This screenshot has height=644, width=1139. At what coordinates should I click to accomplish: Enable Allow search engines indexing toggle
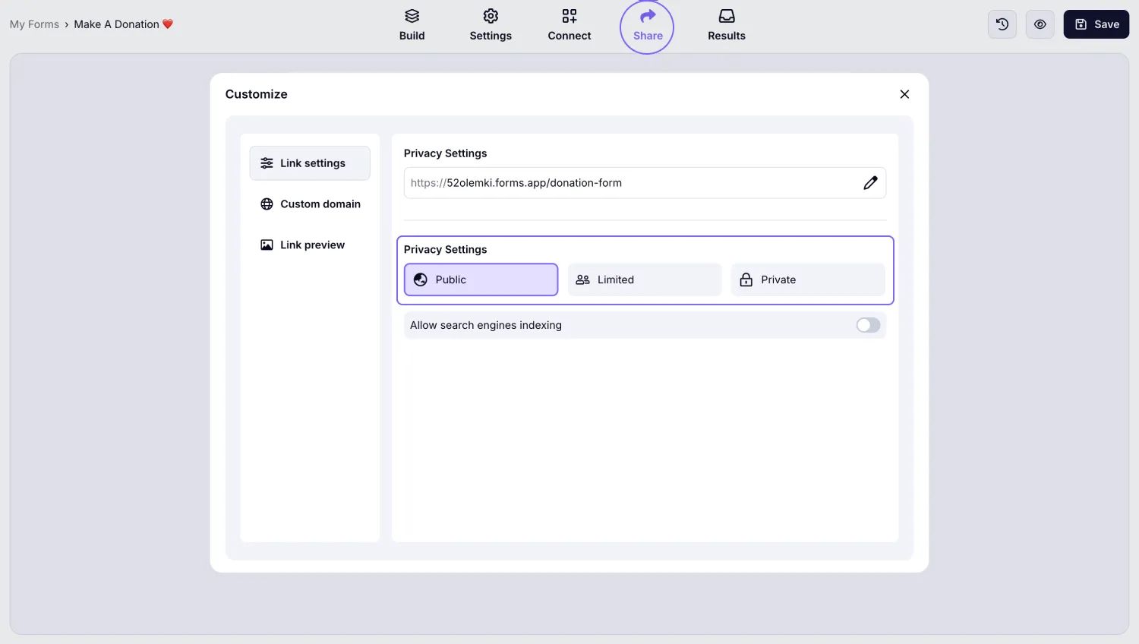(867, 325)
